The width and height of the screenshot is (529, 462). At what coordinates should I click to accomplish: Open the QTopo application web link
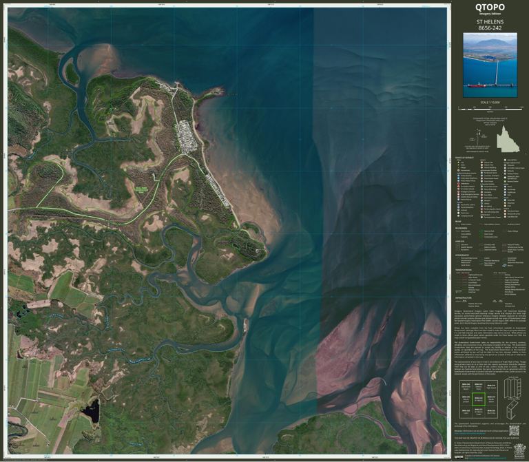(470, 433)
